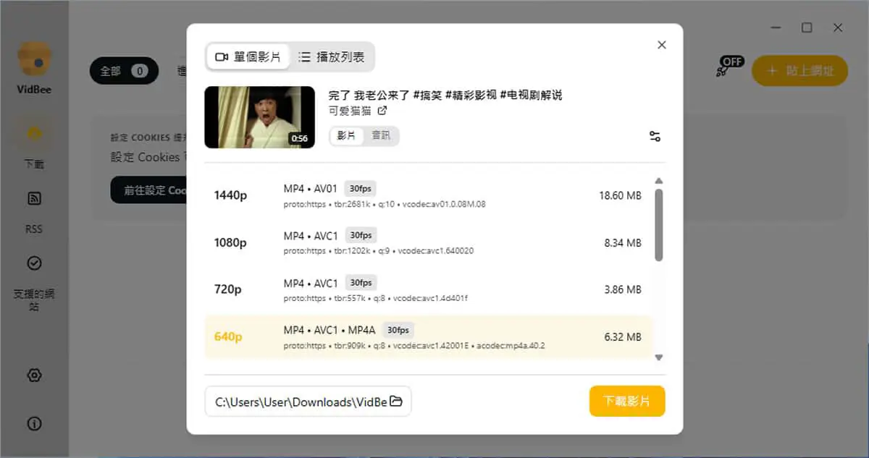Choose the 720p MP4 format row

tap(429, 289)
